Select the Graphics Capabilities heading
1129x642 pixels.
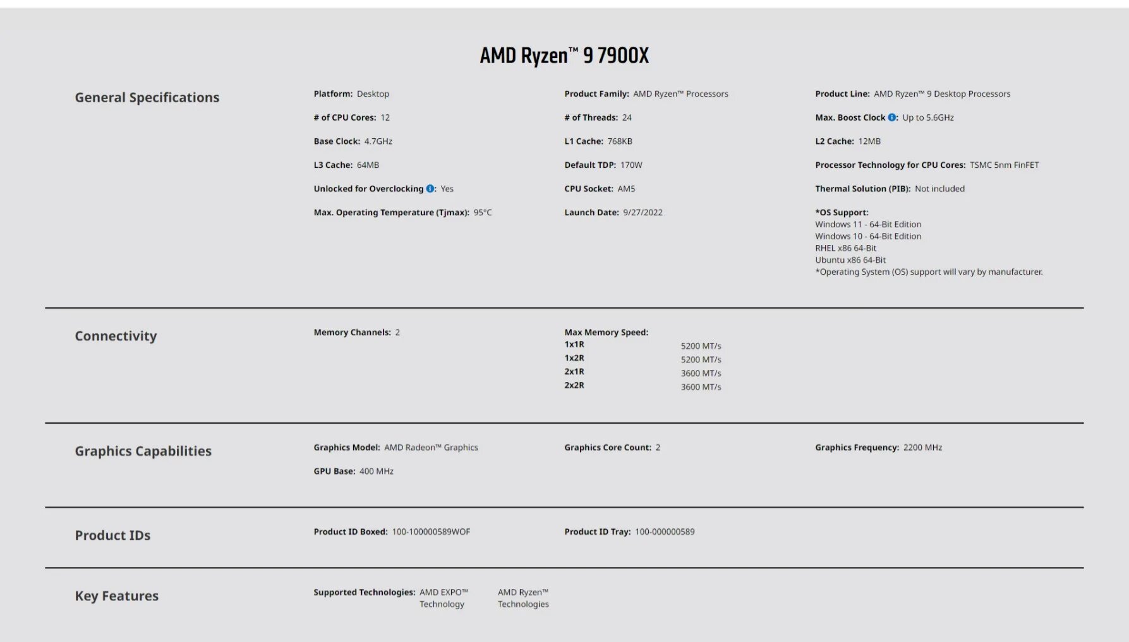coord(143,451)
